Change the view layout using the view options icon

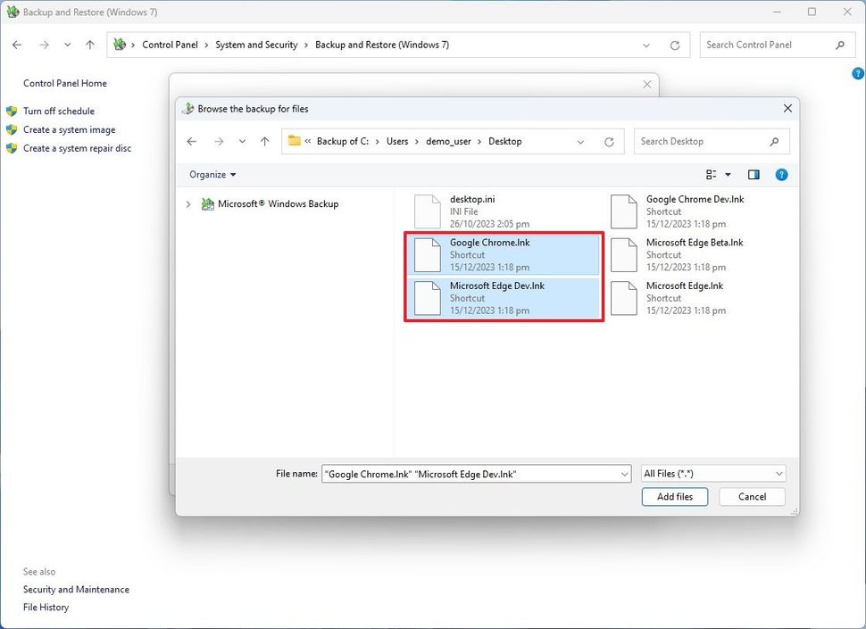coord(712,174)
